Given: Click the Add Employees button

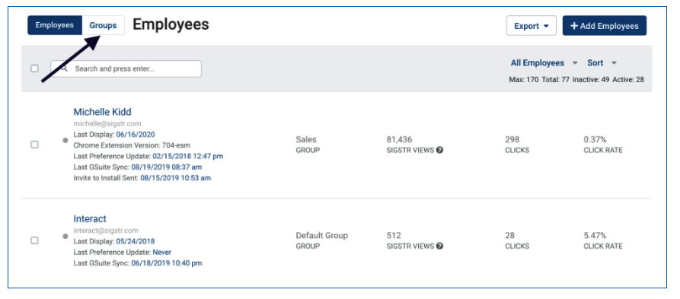Looking at the screenshot, I should [x=605, y=26].
